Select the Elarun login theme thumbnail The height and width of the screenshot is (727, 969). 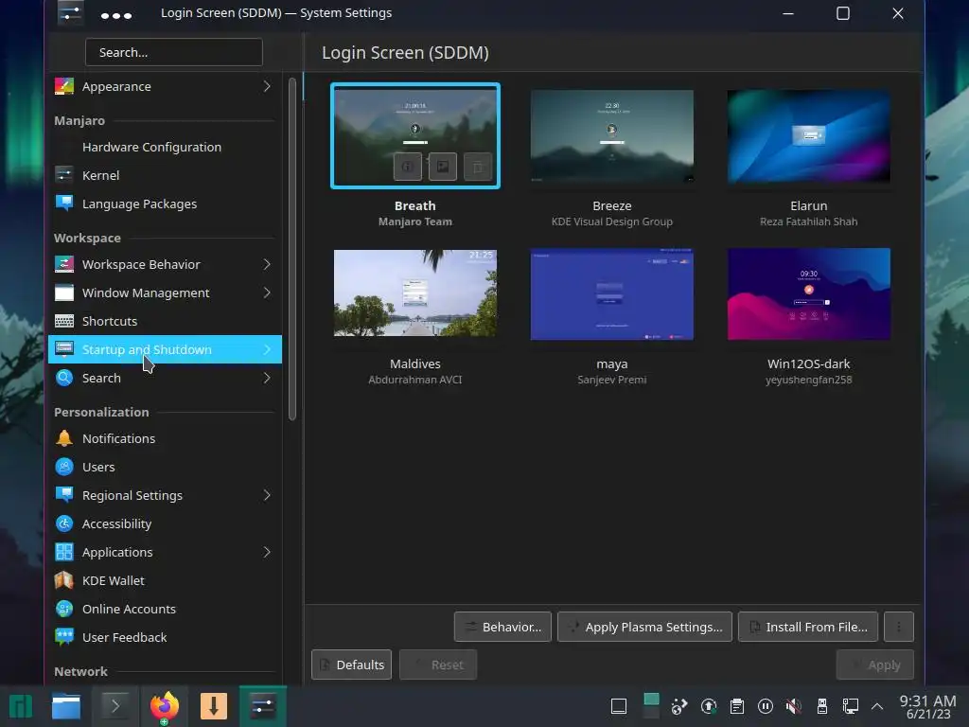[x=809, y=136]
